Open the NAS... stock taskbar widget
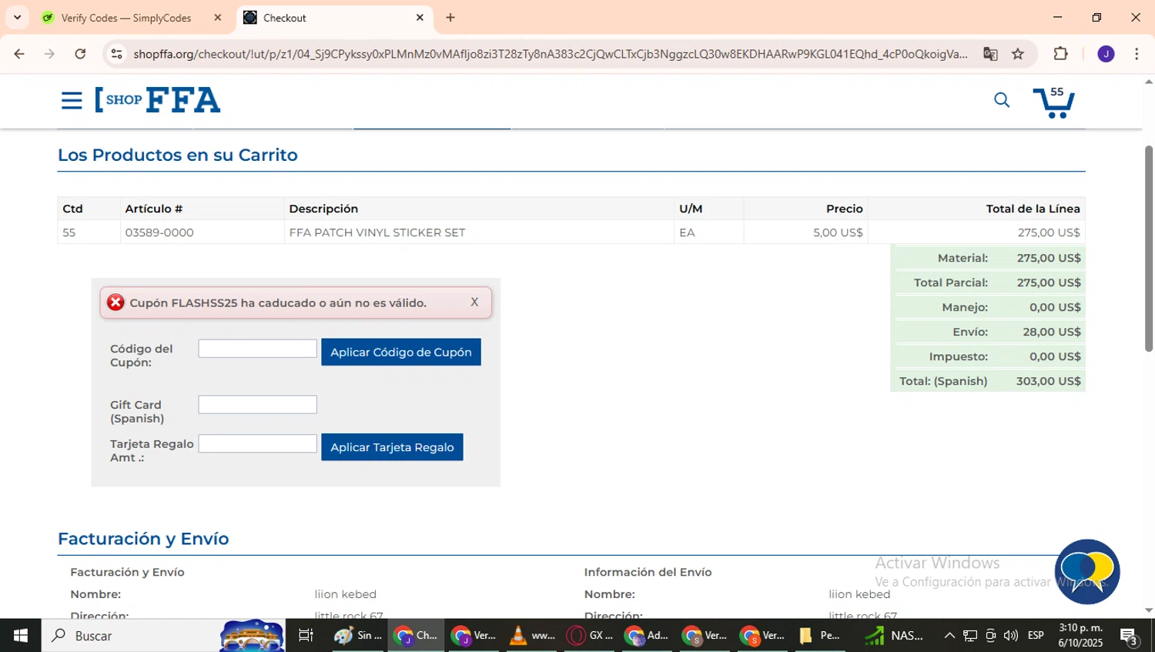 point(894,636)
